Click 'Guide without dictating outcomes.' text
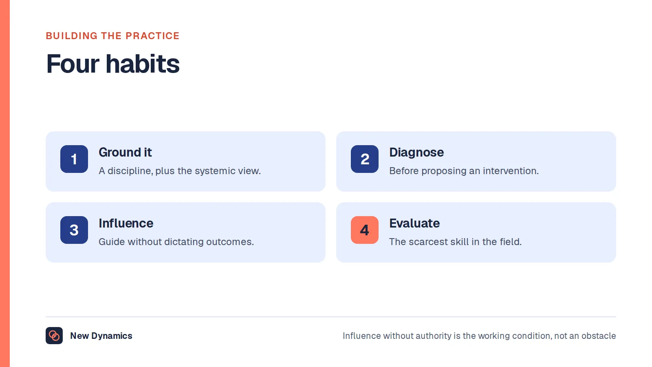The image size is (652, 367). (176, 242)
